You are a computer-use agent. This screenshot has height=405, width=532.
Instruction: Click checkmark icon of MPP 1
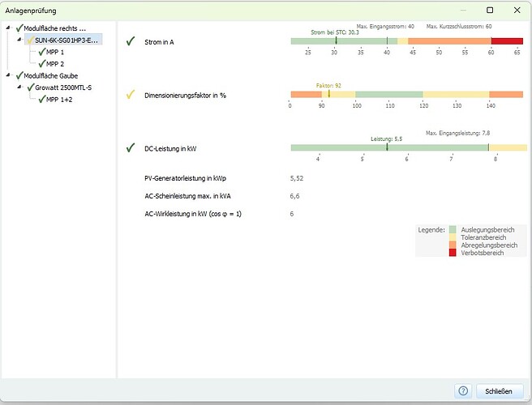pyautogui.click(x=42, y=52)
